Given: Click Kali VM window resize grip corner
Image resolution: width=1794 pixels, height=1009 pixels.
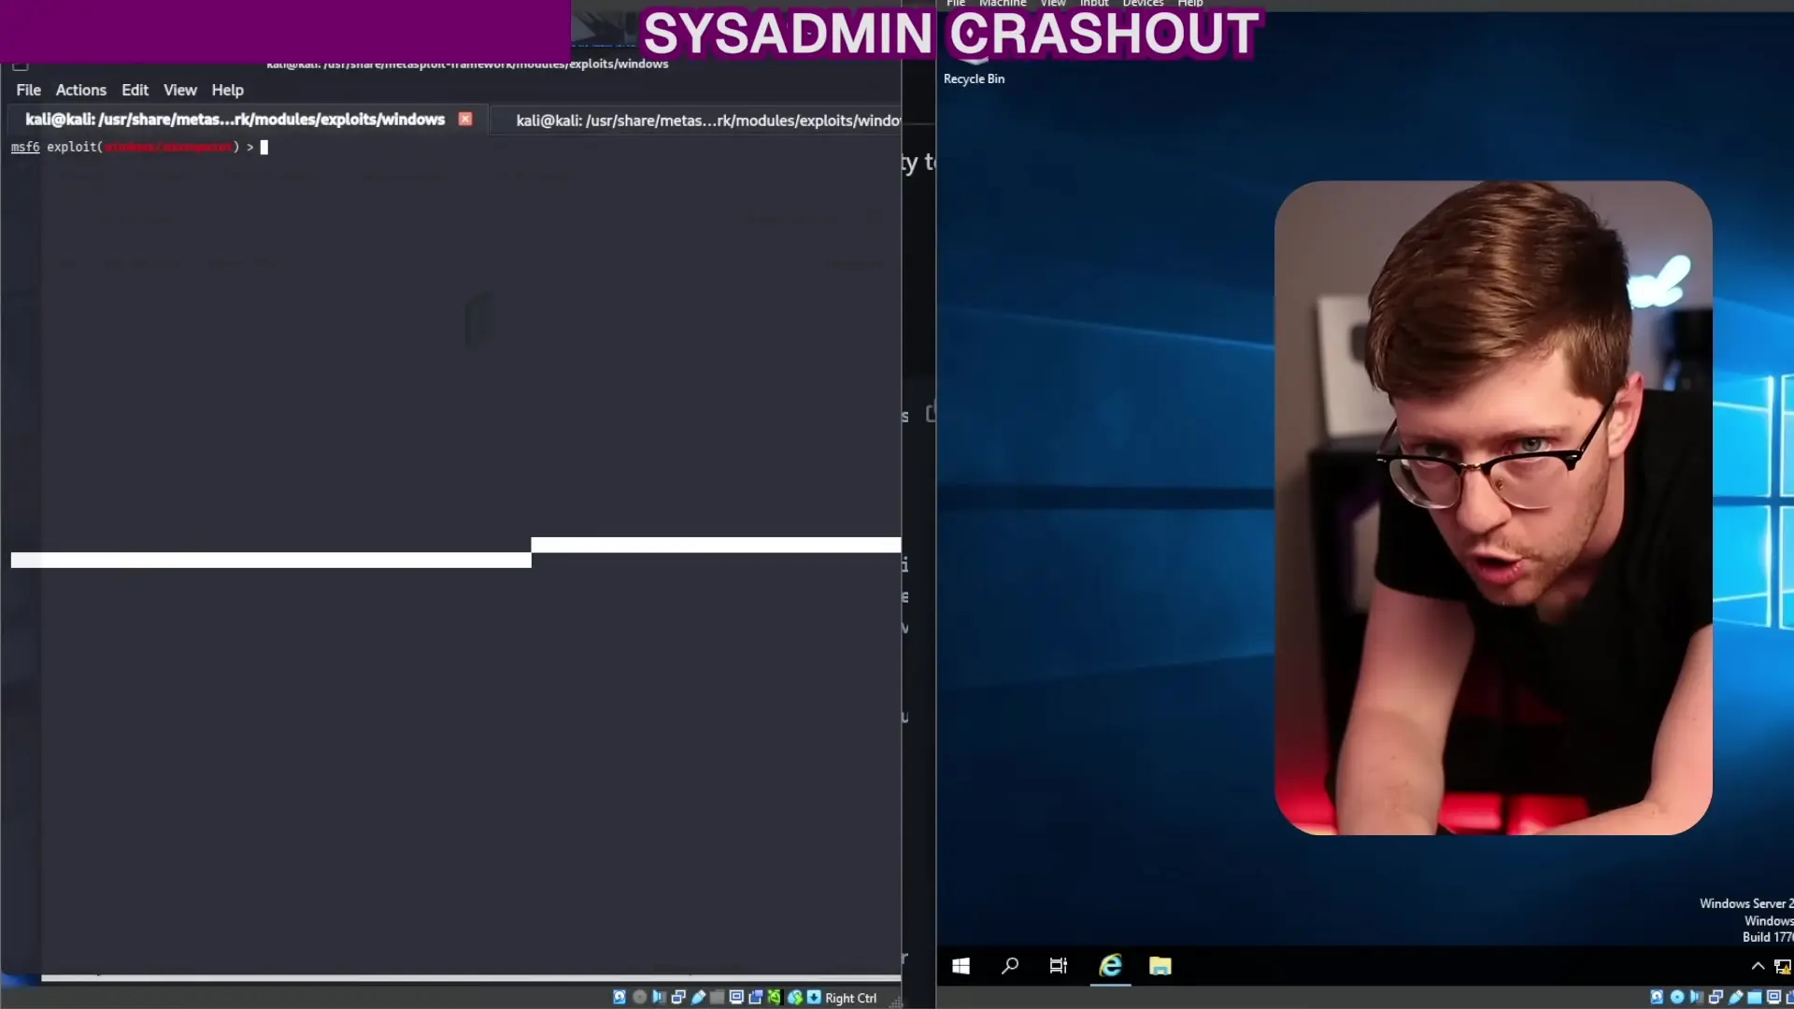Looking at the screenshot, I should click(895, 1002).
